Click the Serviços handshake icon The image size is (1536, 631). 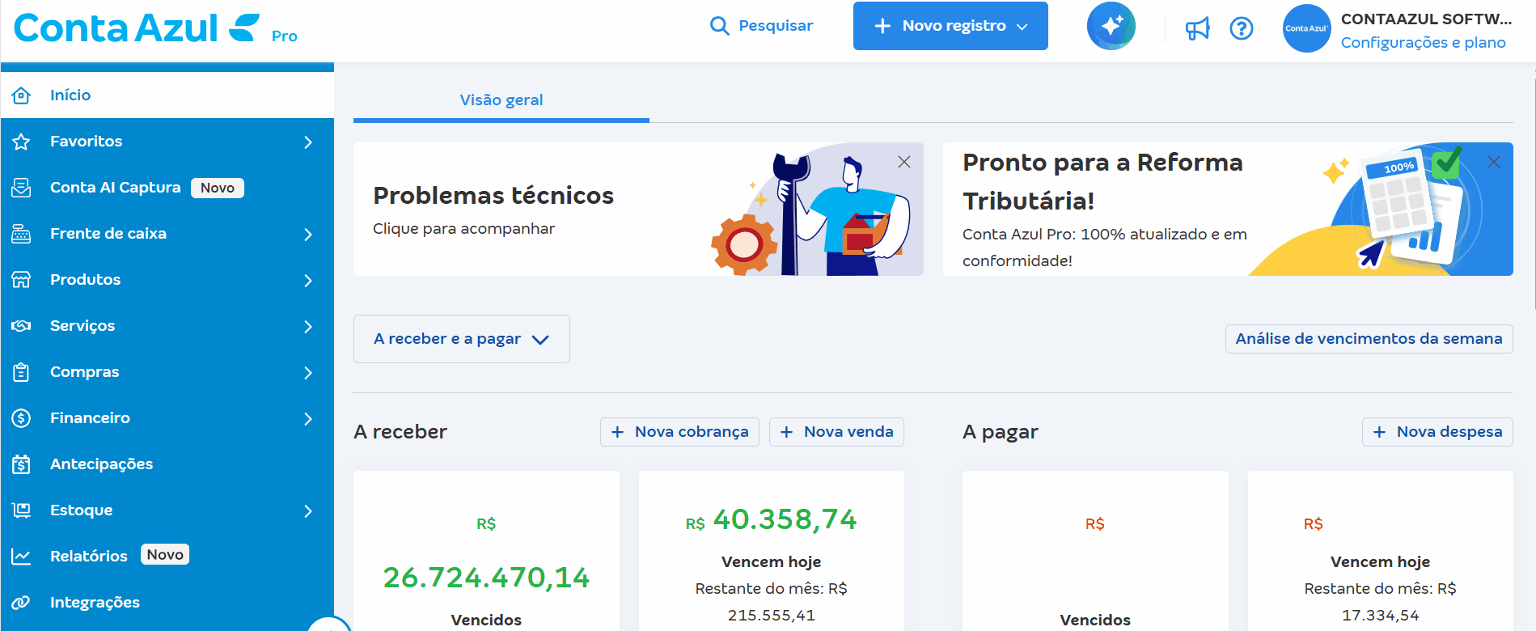(x=21, y=326)
